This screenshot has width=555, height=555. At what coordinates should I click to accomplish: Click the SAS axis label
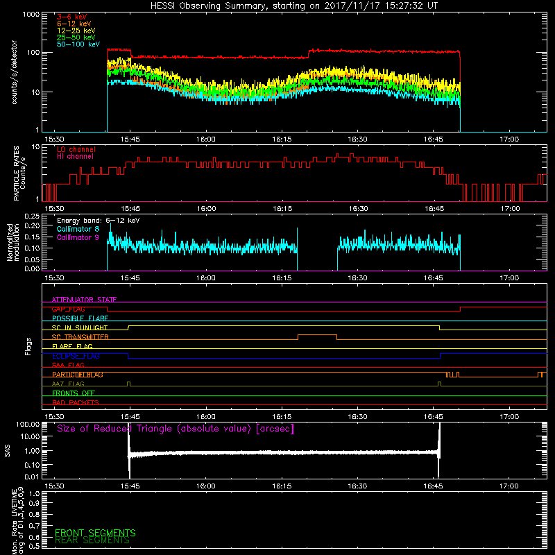click(7, 451)
